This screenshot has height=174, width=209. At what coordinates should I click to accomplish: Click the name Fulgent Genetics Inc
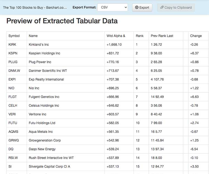(44, 97)
